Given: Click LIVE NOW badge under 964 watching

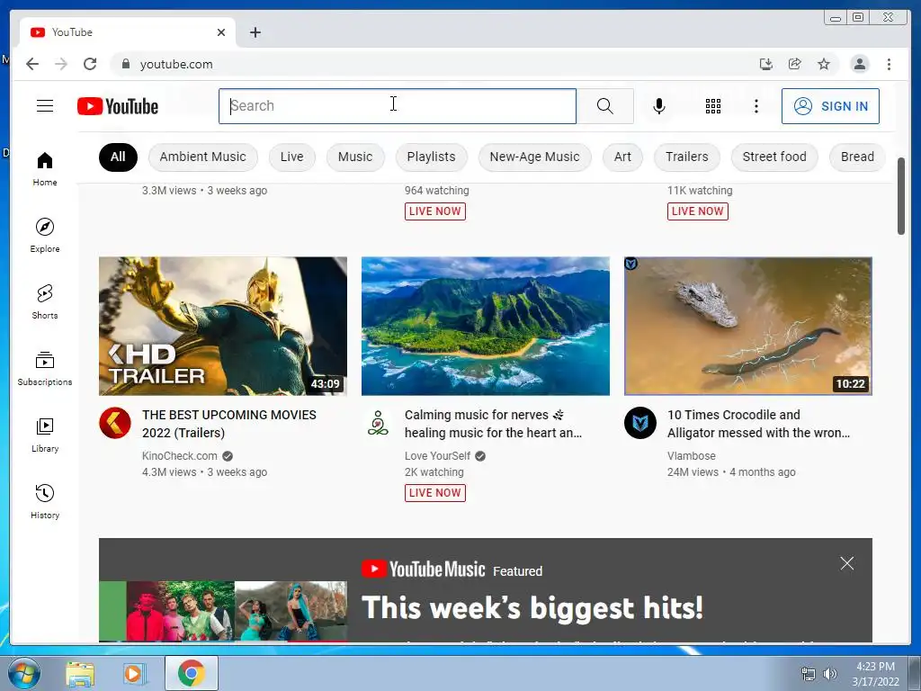Looking at the screenshot, I should pos(434,211).
